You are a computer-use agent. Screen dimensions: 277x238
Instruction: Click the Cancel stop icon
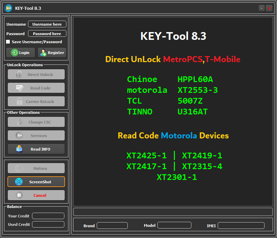[x=19, y=195]
